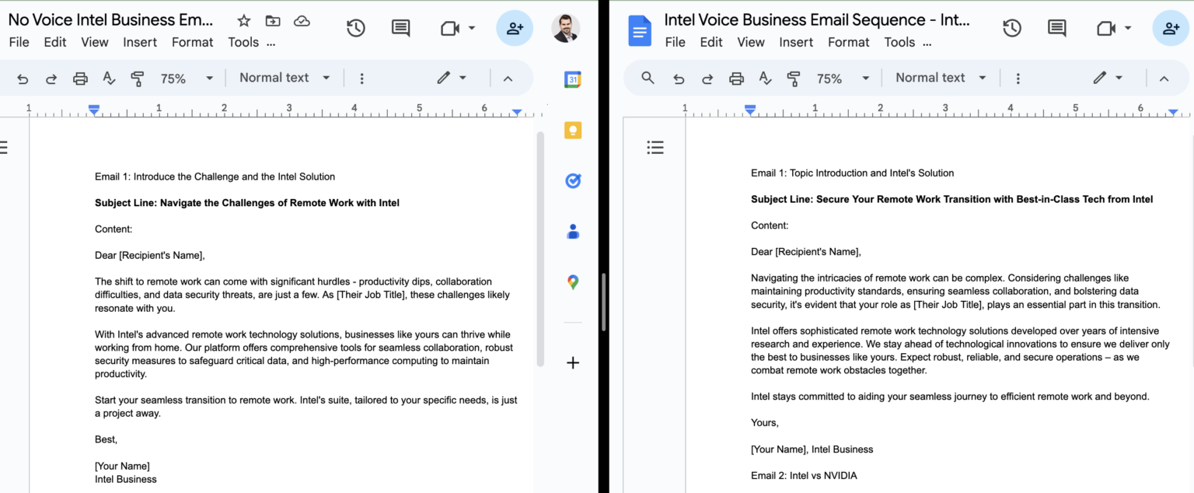The height and width of the screenshot is (493, 1194).
Task: Print the left document
Action: (80, 78)
